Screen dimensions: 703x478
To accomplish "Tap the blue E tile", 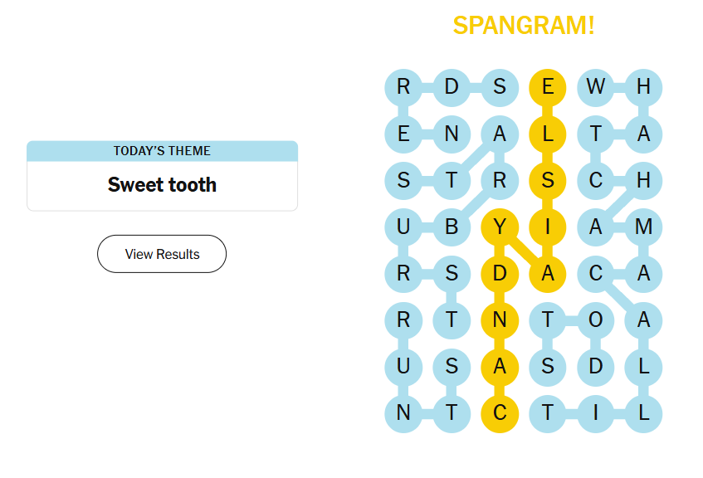I will (x=403, y=133).
